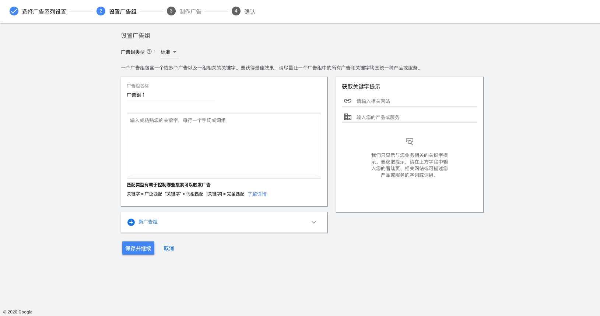Click the link icon beside website field
The width and height of the screenshot is (600, 316).
pyautogui.click(x=348, y=101)
